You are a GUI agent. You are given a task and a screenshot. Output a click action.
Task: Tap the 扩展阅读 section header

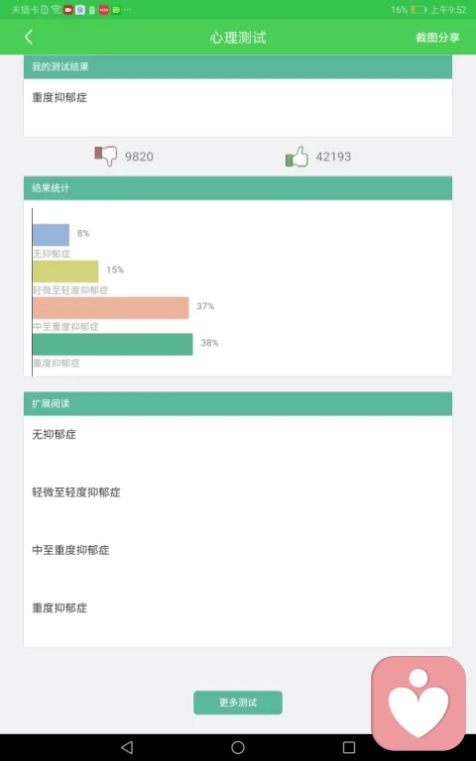pos(238,404)
